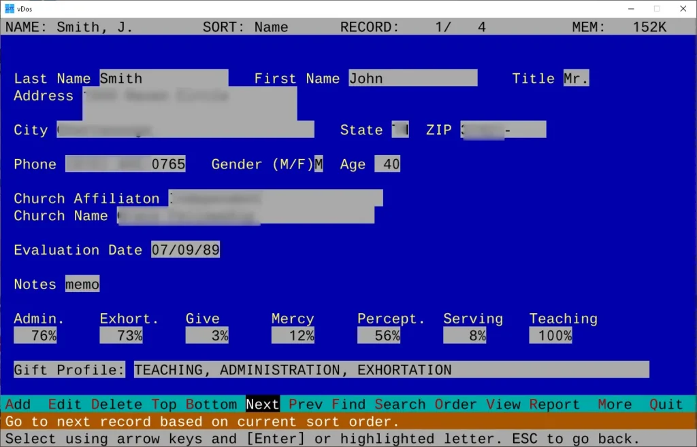Open the Notes memo field
Screen dimensions: 697x447
point(82,284)
